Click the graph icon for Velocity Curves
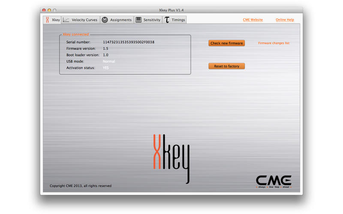This screenshot has width=343, height=214. pos(66,20)
